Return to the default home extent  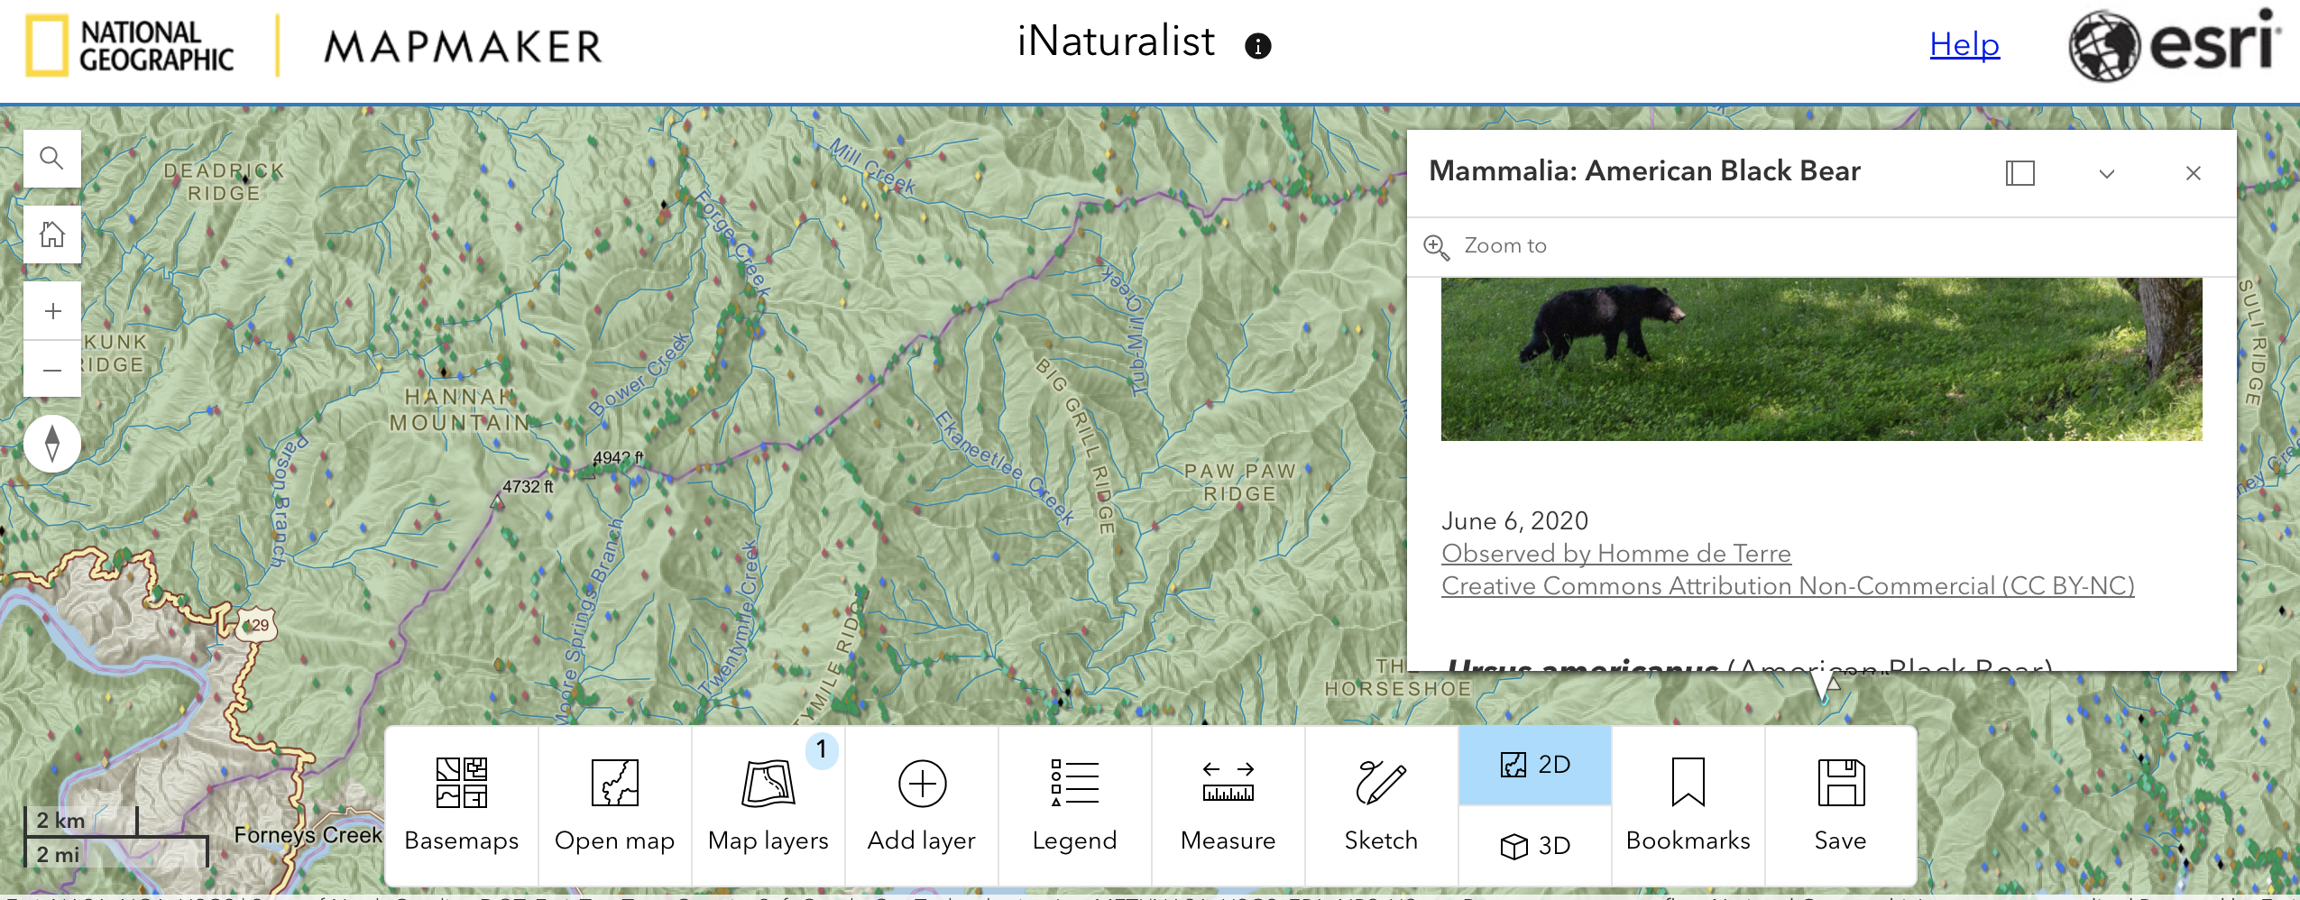tap(52, 234)
